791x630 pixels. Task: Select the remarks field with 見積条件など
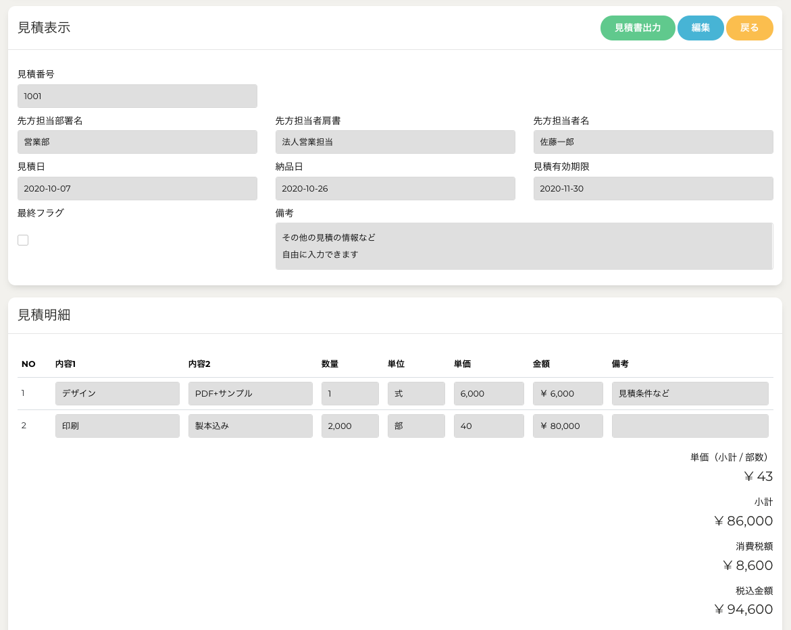[690, 393]
